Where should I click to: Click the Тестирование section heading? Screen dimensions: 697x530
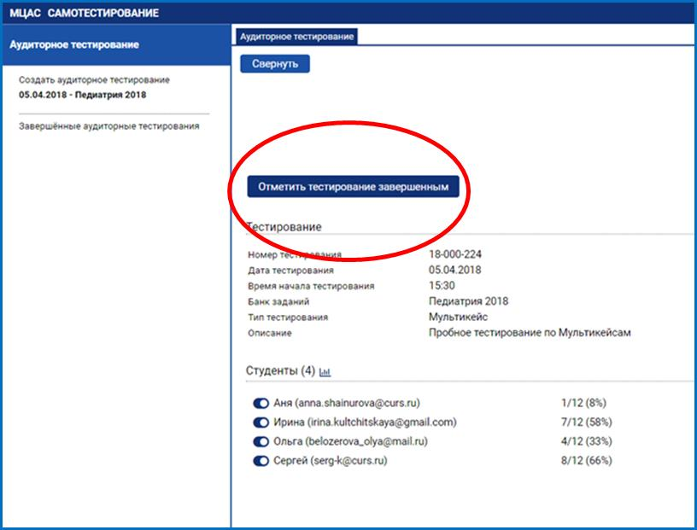[x=284, y=226]
